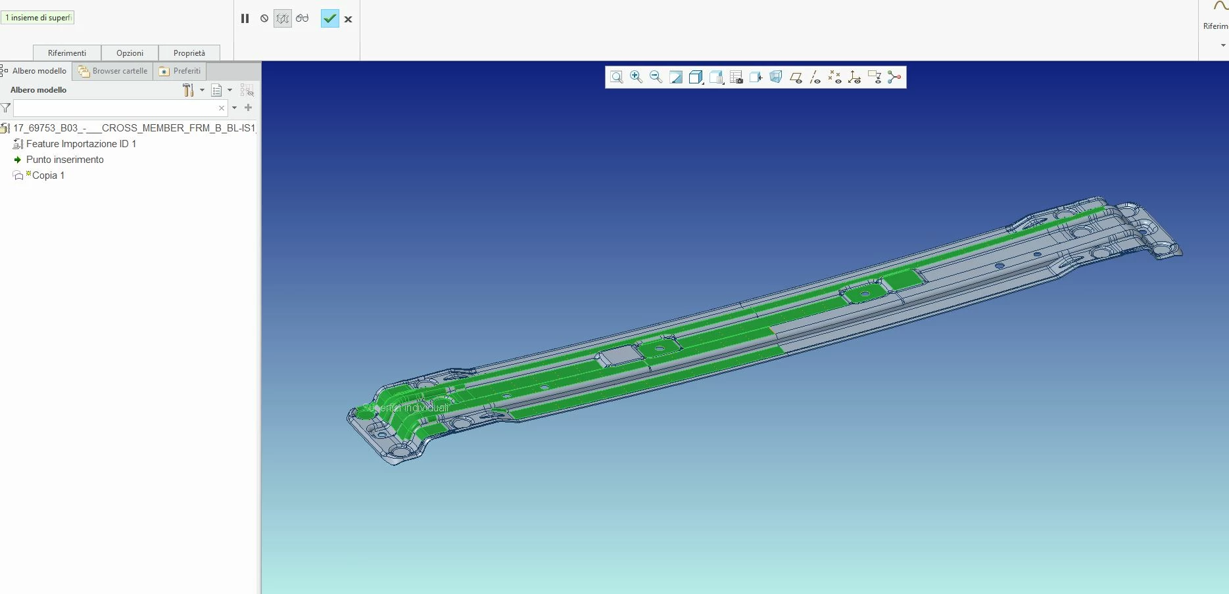Image resolution: width=1229 pixels, height=594 pixels.
Task: Expand the tree settings dropdown arrow
Action: pyautogui.click(x=202, y=90)
